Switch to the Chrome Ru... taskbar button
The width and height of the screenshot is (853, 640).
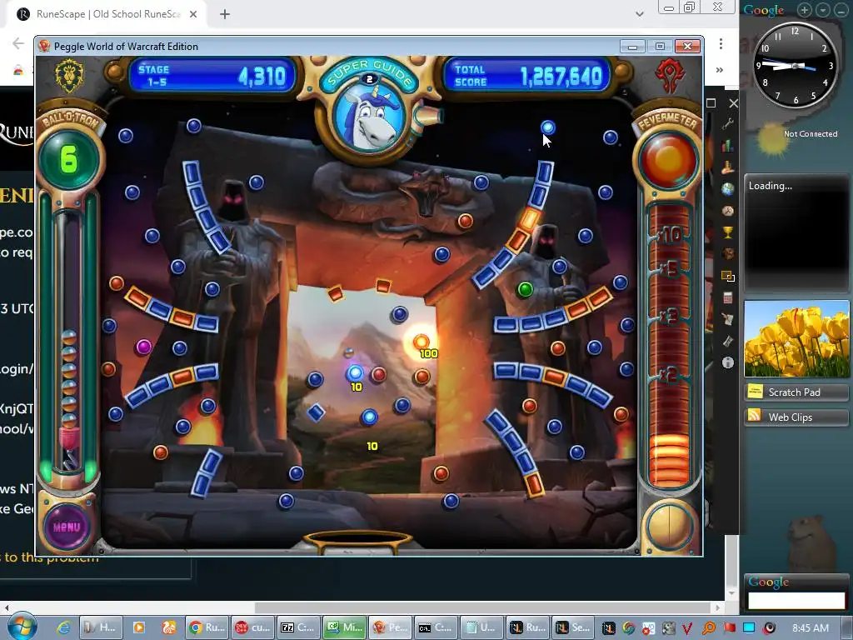point(207,627)
